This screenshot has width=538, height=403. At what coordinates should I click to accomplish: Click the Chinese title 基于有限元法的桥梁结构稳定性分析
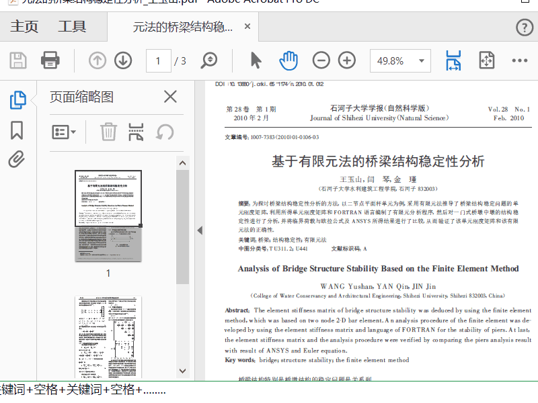point(378,161)
